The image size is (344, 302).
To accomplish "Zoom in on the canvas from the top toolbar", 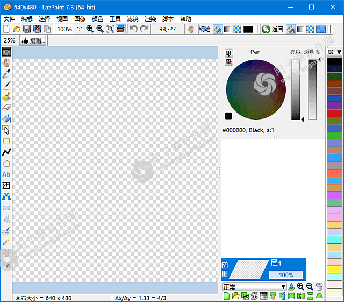I will (x=90, y=29).
